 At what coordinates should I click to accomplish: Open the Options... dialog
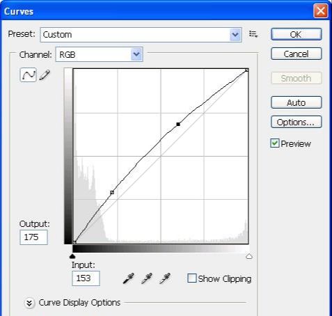click(x=297, y=122)
